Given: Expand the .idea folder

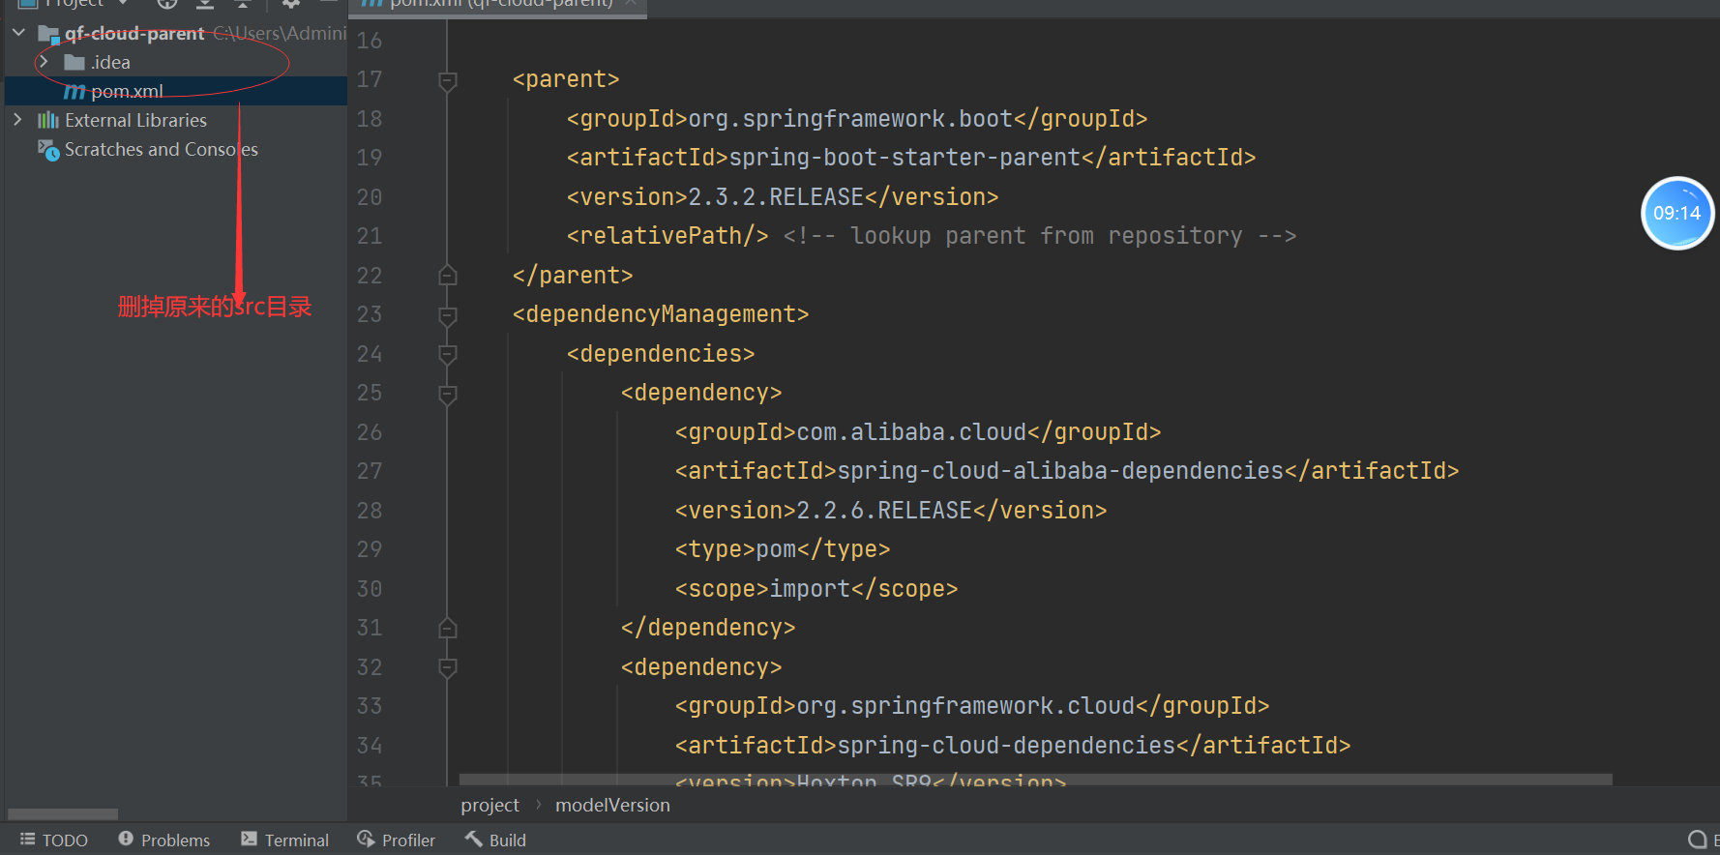Looking at the screenshot, I should pos(44,62).
